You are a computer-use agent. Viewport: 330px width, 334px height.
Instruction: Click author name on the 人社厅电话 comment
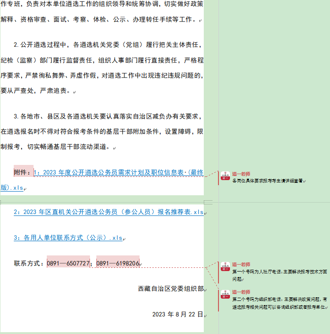point(241,265)
